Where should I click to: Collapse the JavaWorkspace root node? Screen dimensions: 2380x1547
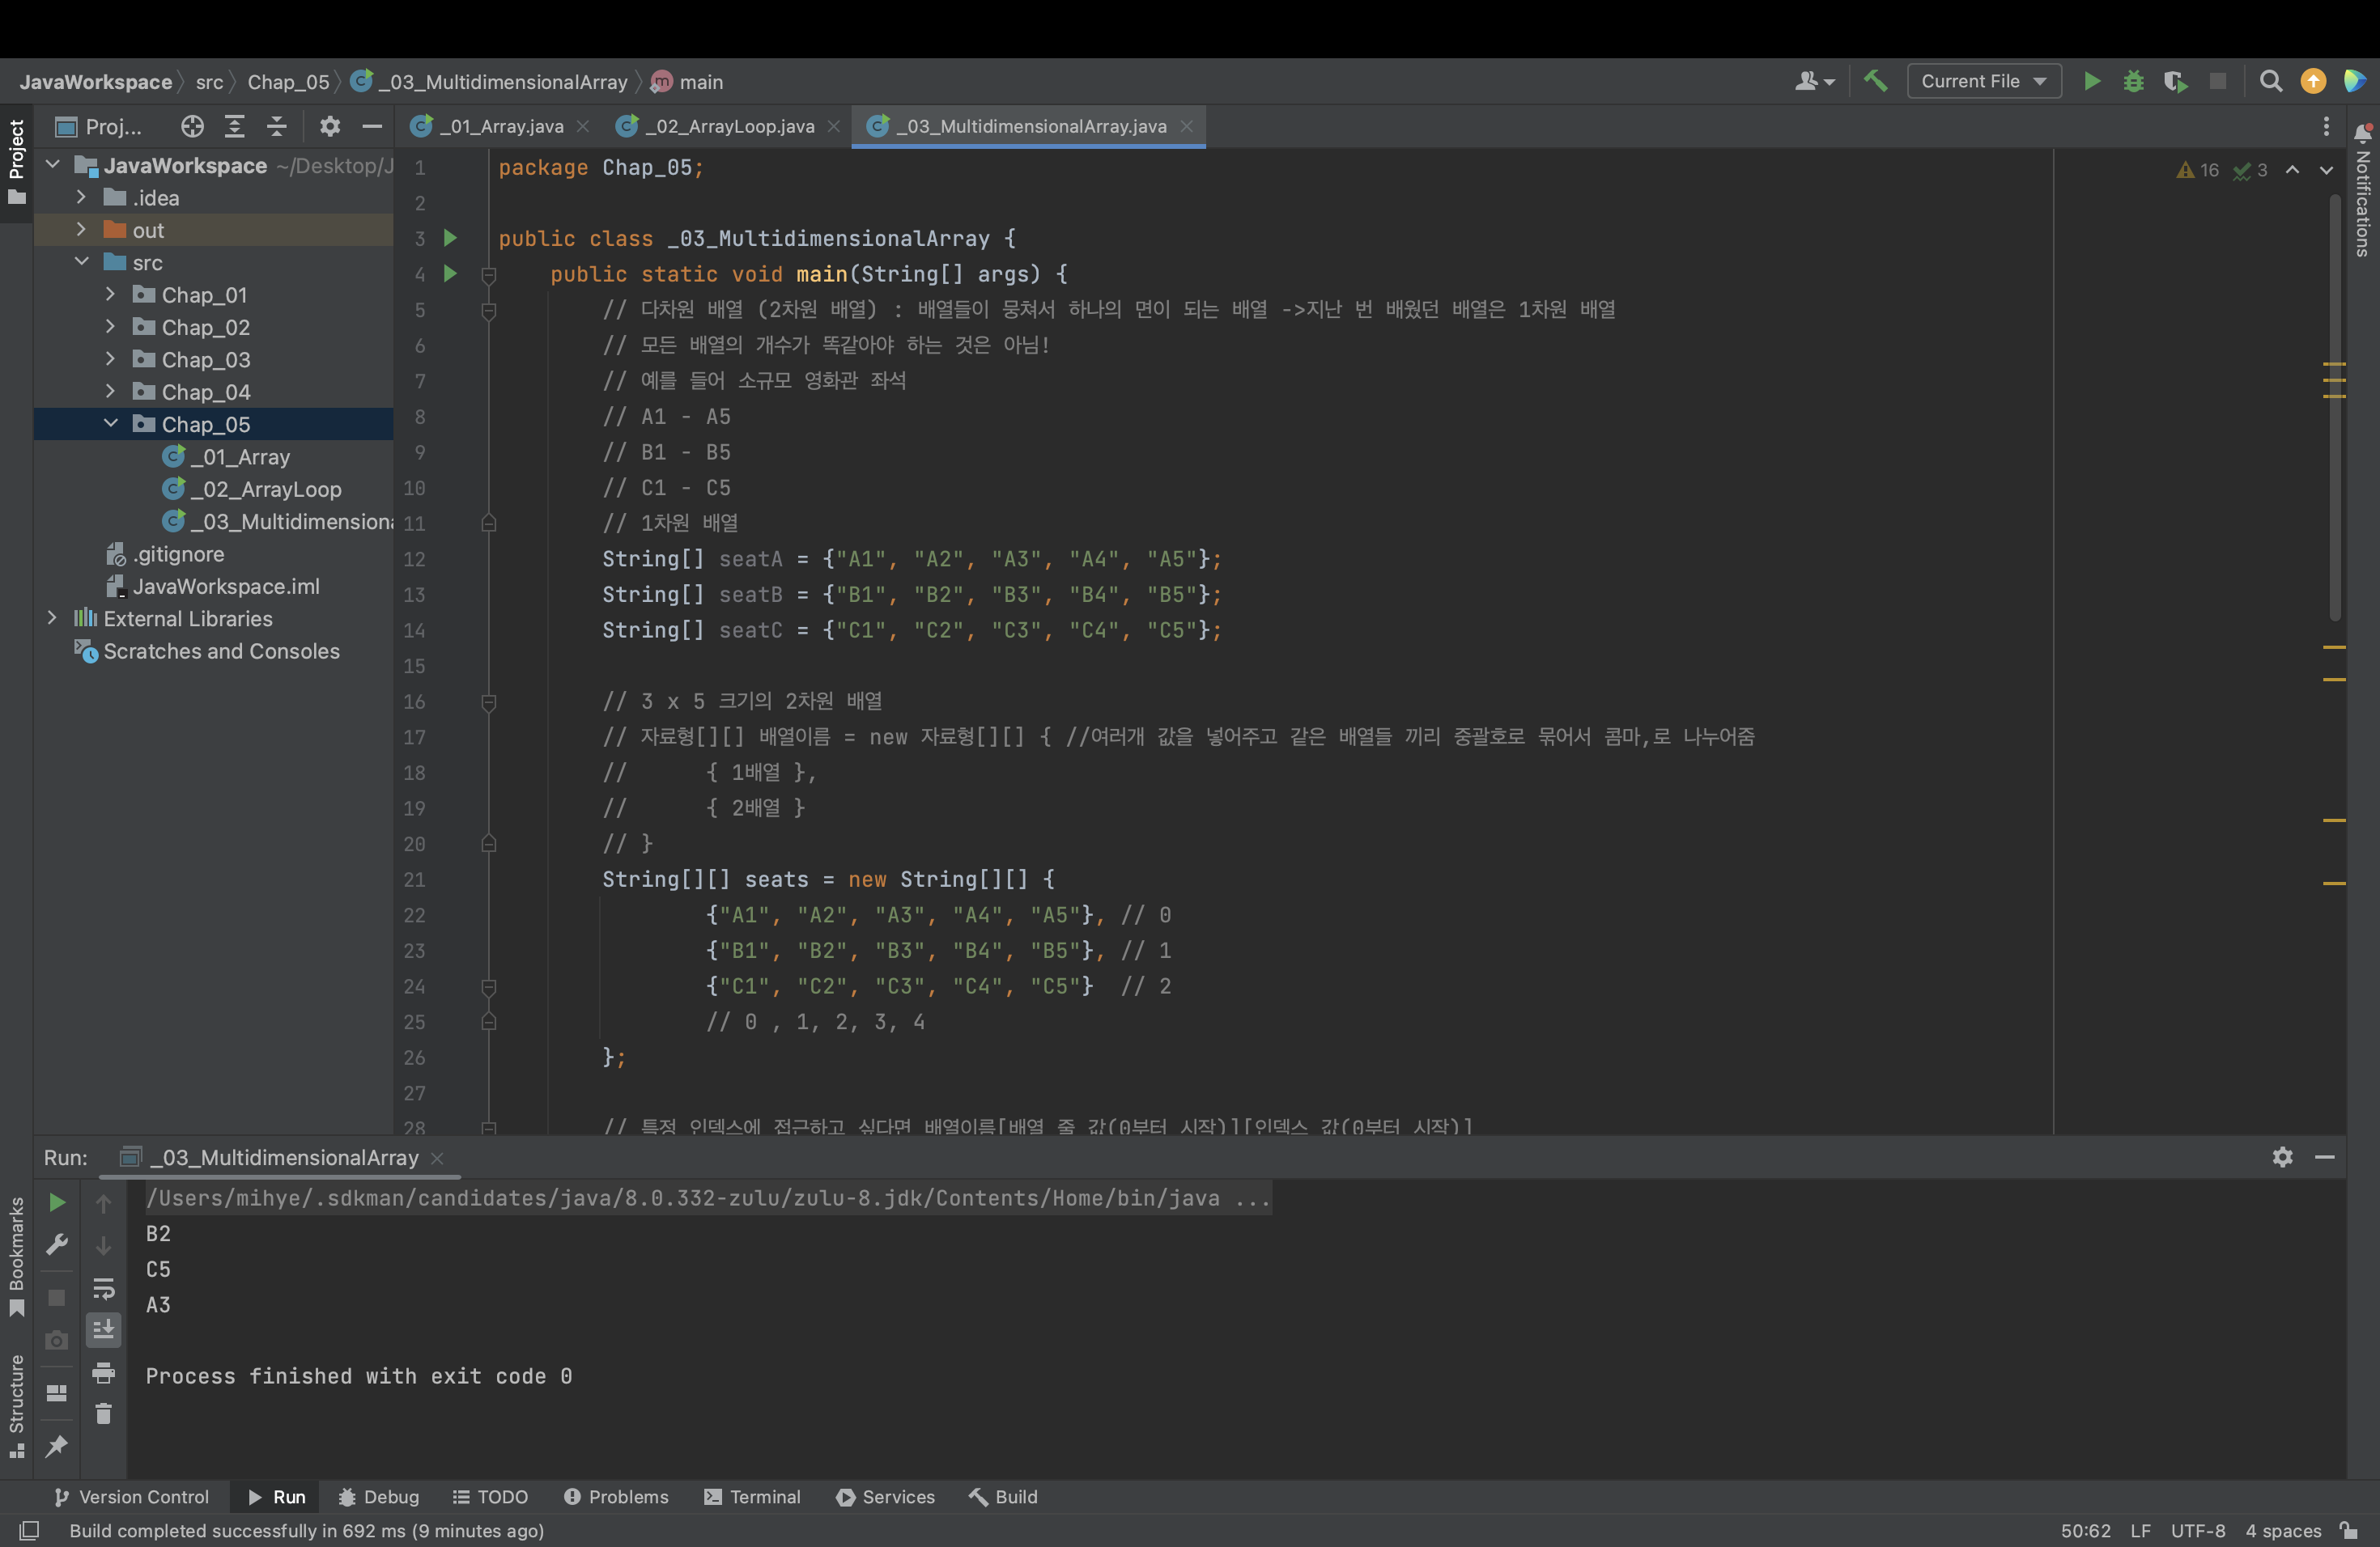pyautogui.click(x=52, y=165)
